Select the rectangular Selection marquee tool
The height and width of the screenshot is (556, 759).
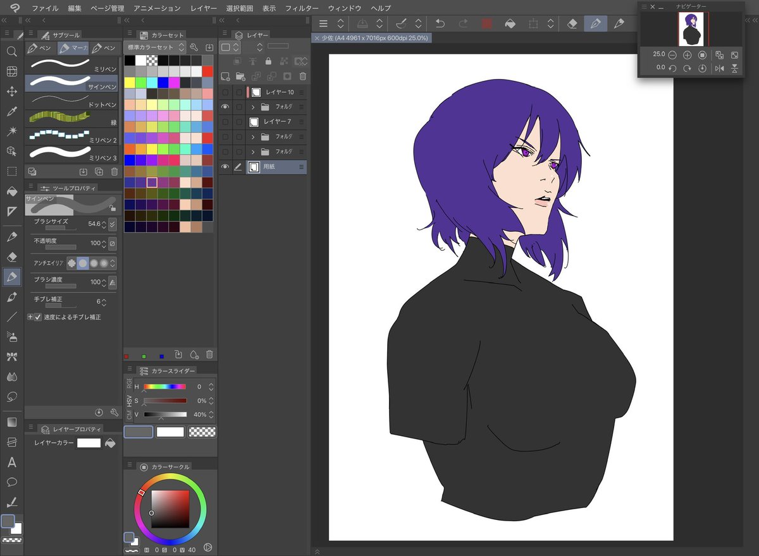click(11, 171)
